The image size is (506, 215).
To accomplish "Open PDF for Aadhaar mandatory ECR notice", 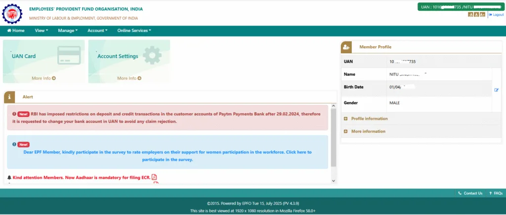I will 154,177.
